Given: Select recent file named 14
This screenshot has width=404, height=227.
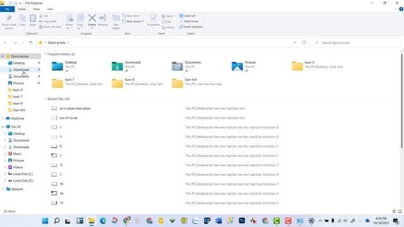Looking at the screenshot, I should 61,194.
